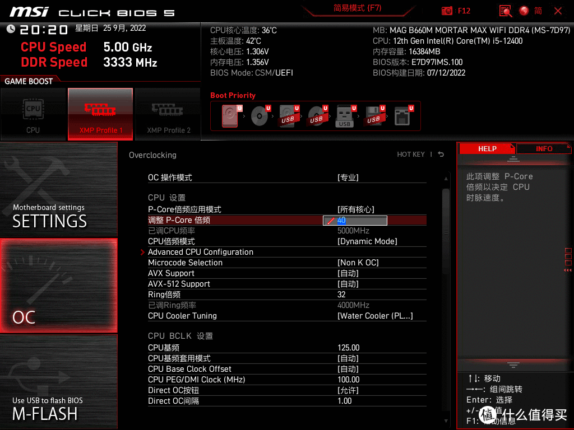
Task: Click the Boot Priority heading
Action: tap(233, 95)
